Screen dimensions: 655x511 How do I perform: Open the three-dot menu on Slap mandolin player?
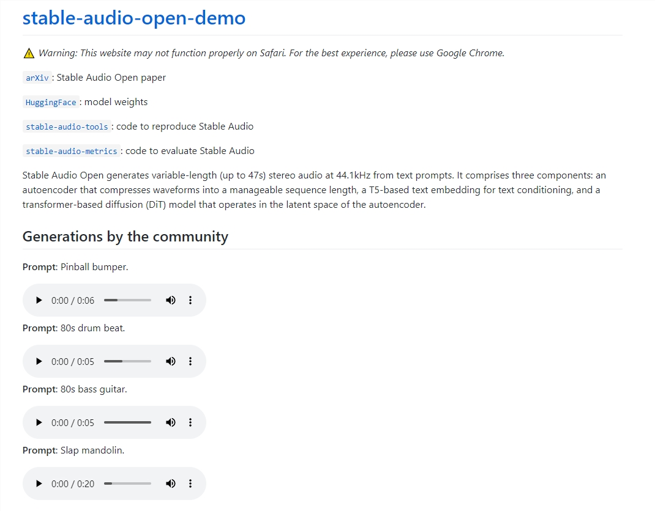(190, 483)
